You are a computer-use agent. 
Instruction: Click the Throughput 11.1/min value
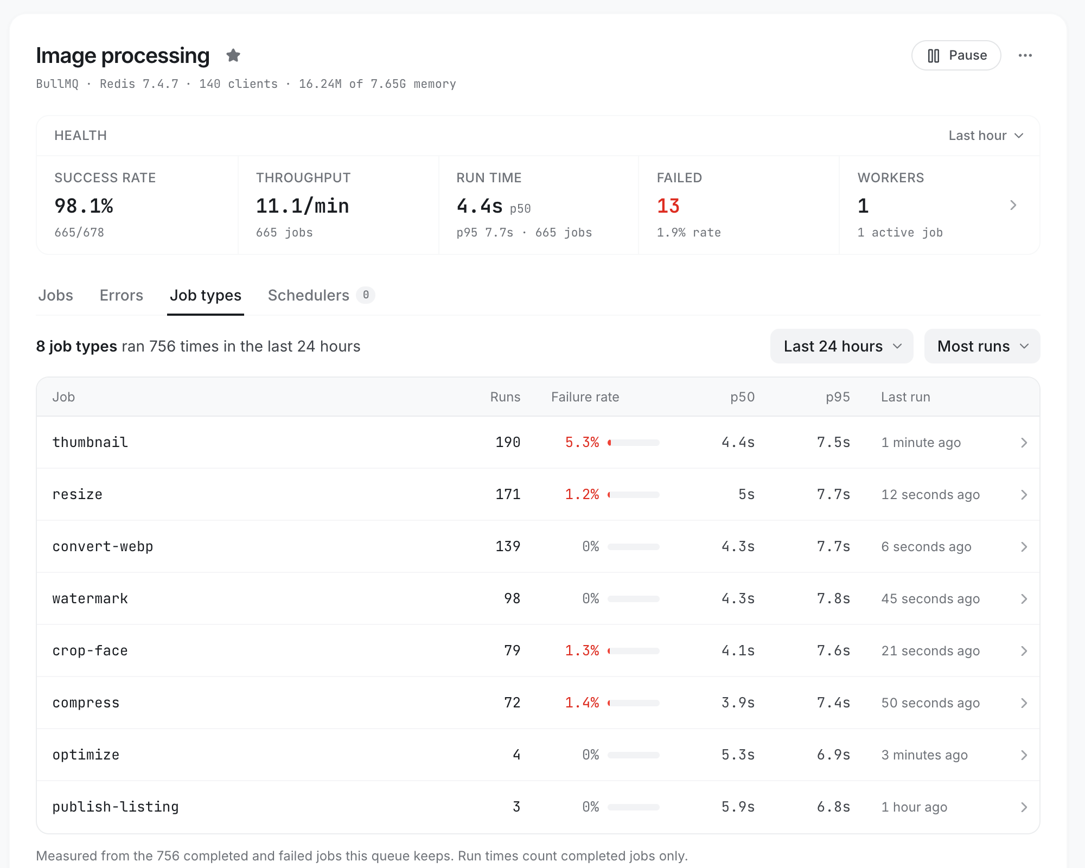(302, 206)
